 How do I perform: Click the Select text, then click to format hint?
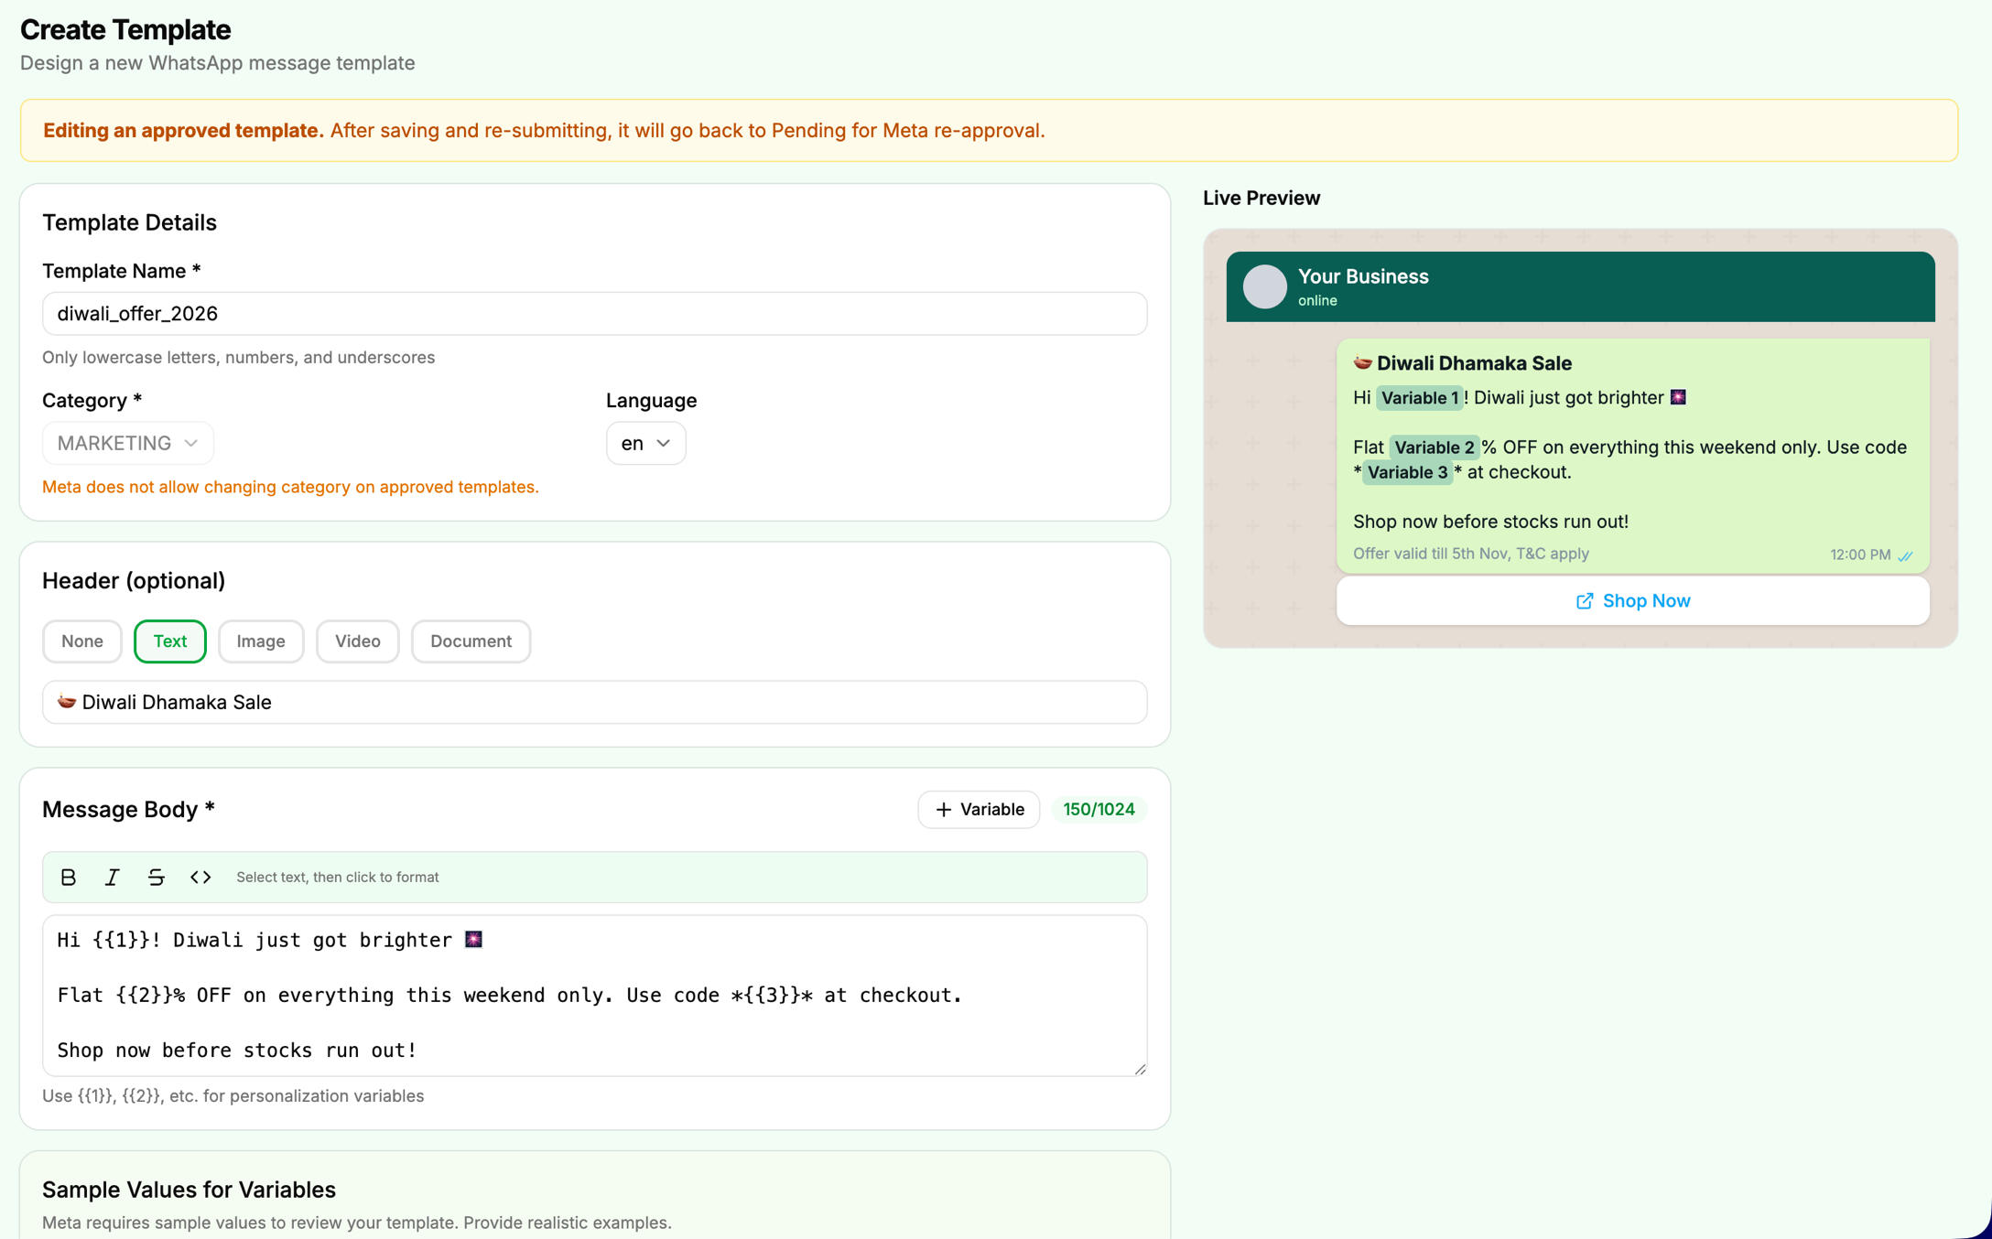(337, 877)
